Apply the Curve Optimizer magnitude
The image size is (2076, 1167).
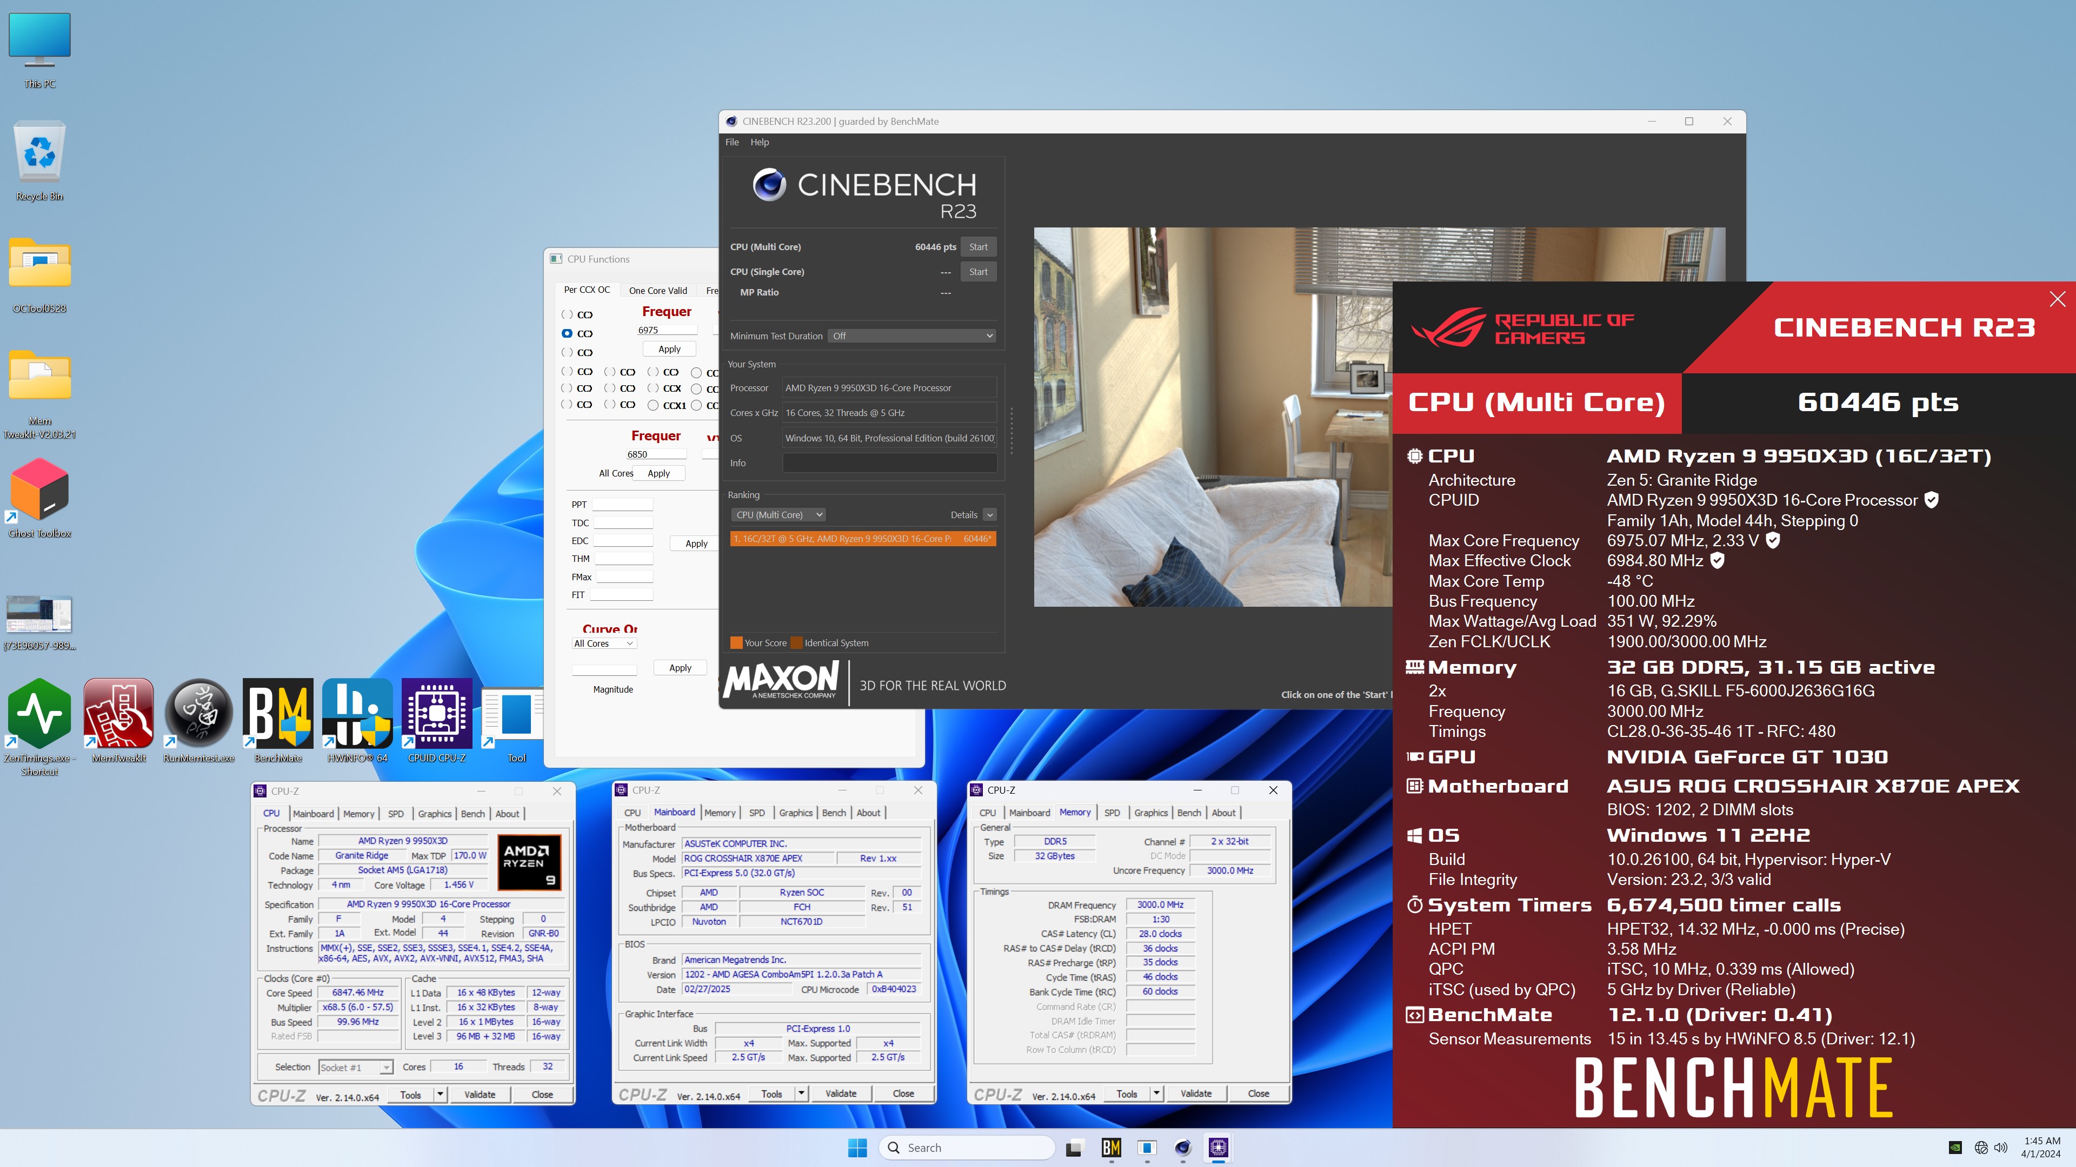click(680, 668)
